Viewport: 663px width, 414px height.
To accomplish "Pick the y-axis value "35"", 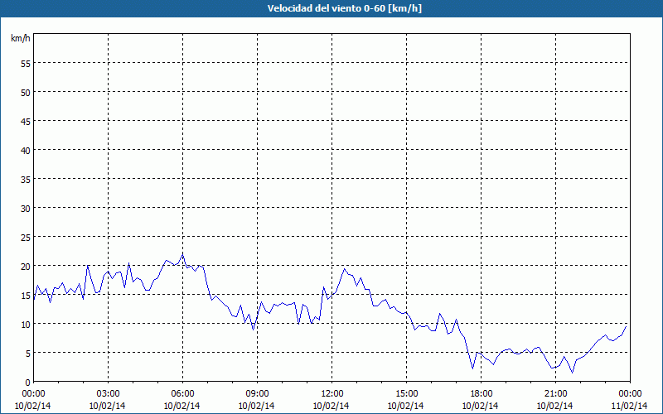I will coord(26,180).
